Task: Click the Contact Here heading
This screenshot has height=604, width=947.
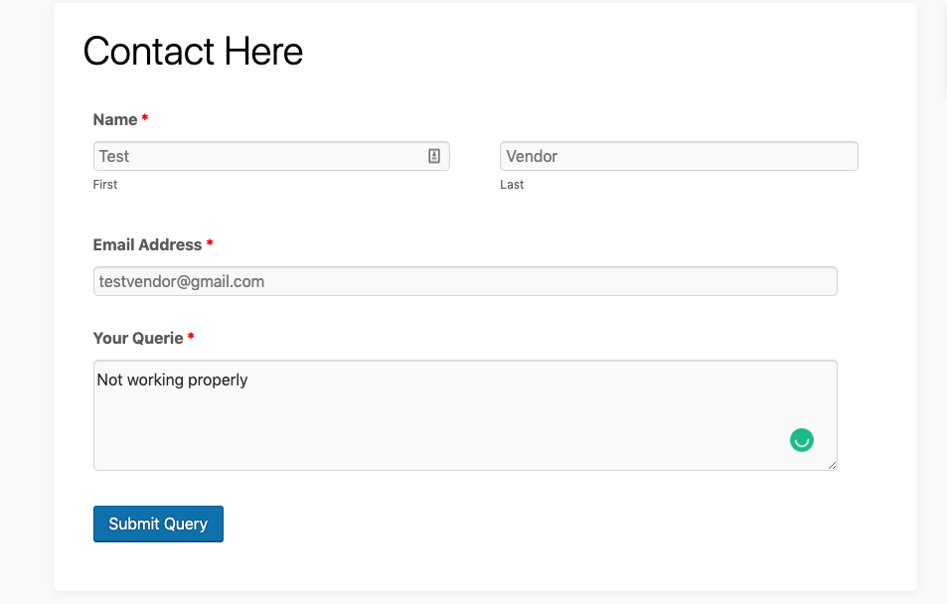Action: click(193, 51)
